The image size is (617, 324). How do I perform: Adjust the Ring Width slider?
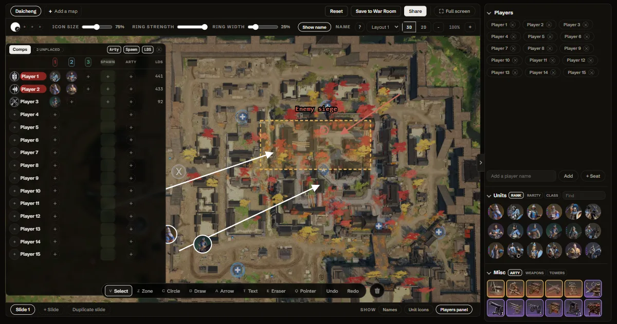(x=263, y=27)
